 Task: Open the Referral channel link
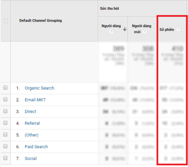pos(32,123)
